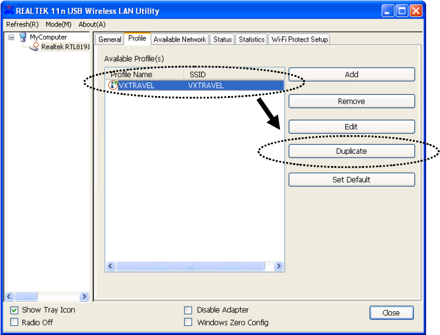Open the Wi-Fi Protect Setup tab
The width and height of the screenshot is (440, 335).
tap(300, 39)
